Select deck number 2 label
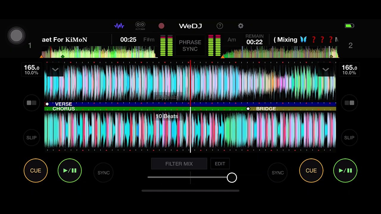381x214 pixels. (x=350, y=45)
